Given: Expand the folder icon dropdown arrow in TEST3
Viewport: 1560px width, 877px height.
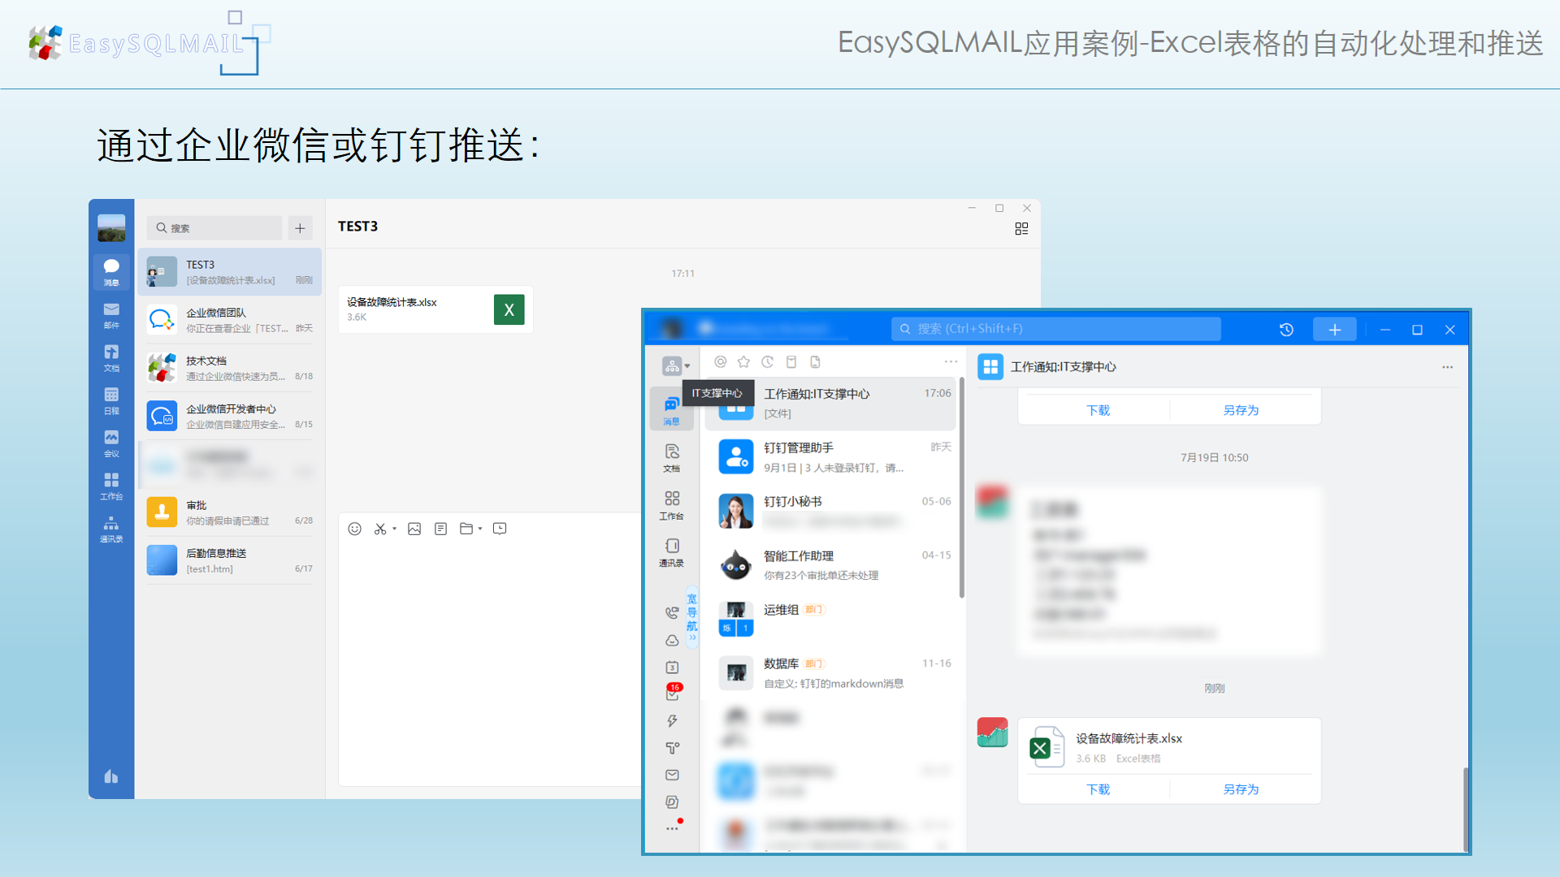Looking at the screenshot, I should [480, 529].
